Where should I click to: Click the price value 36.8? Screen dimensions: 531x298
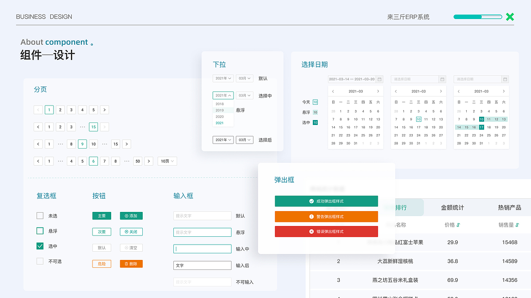(453, 261)
